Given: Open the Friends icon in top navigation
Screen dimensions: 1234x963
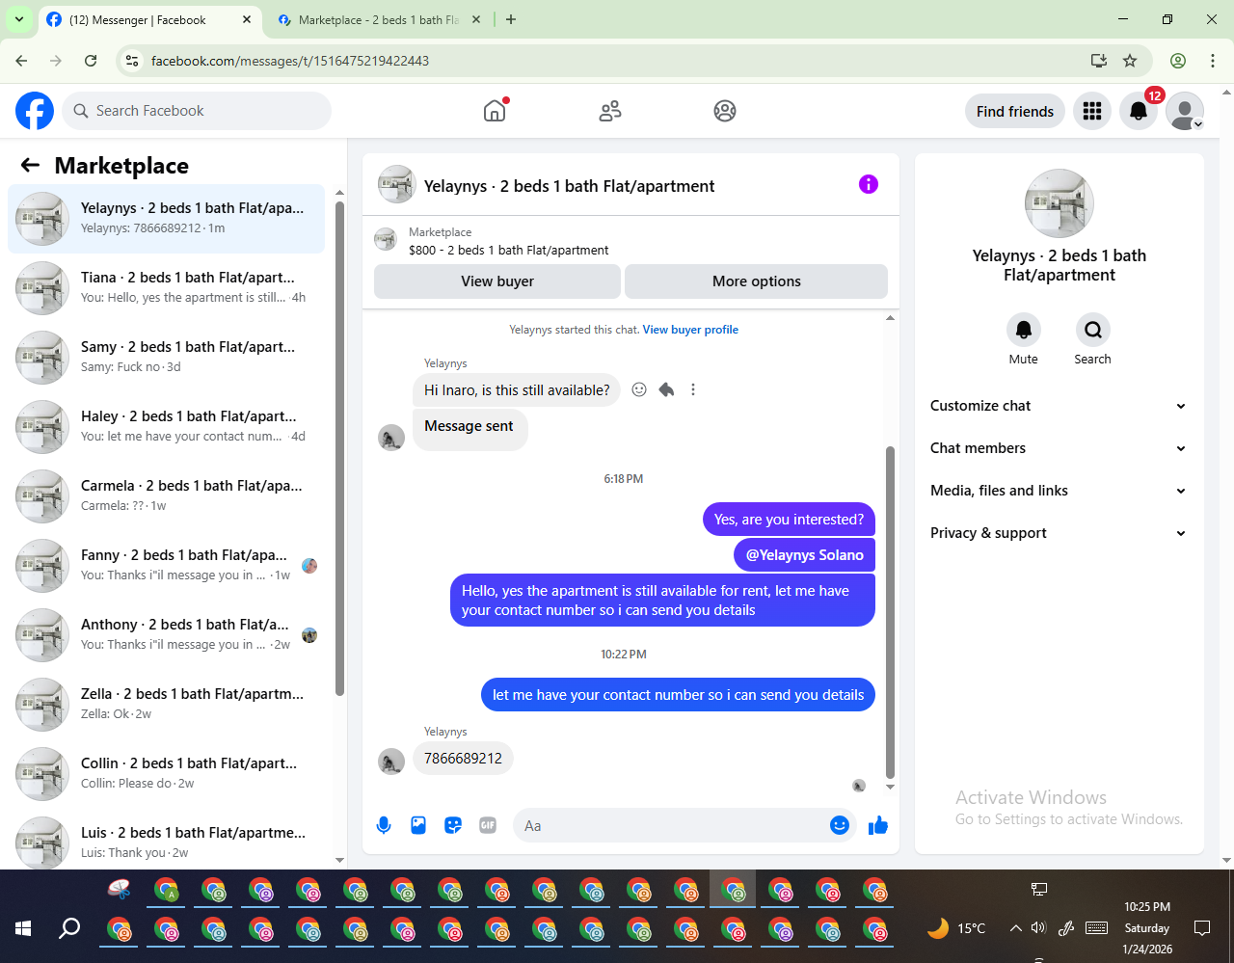Looking at the screenshot, I should coord(610,111).
